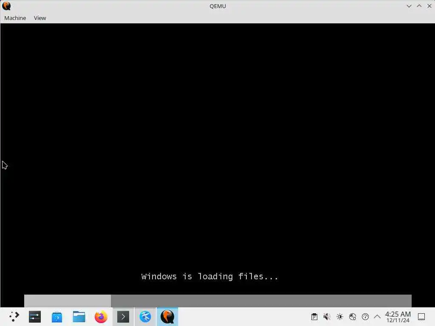This screenshot has height=326, width=435.
Task: Open the clock showing 4:25 AM
Action: click(398, 317)
